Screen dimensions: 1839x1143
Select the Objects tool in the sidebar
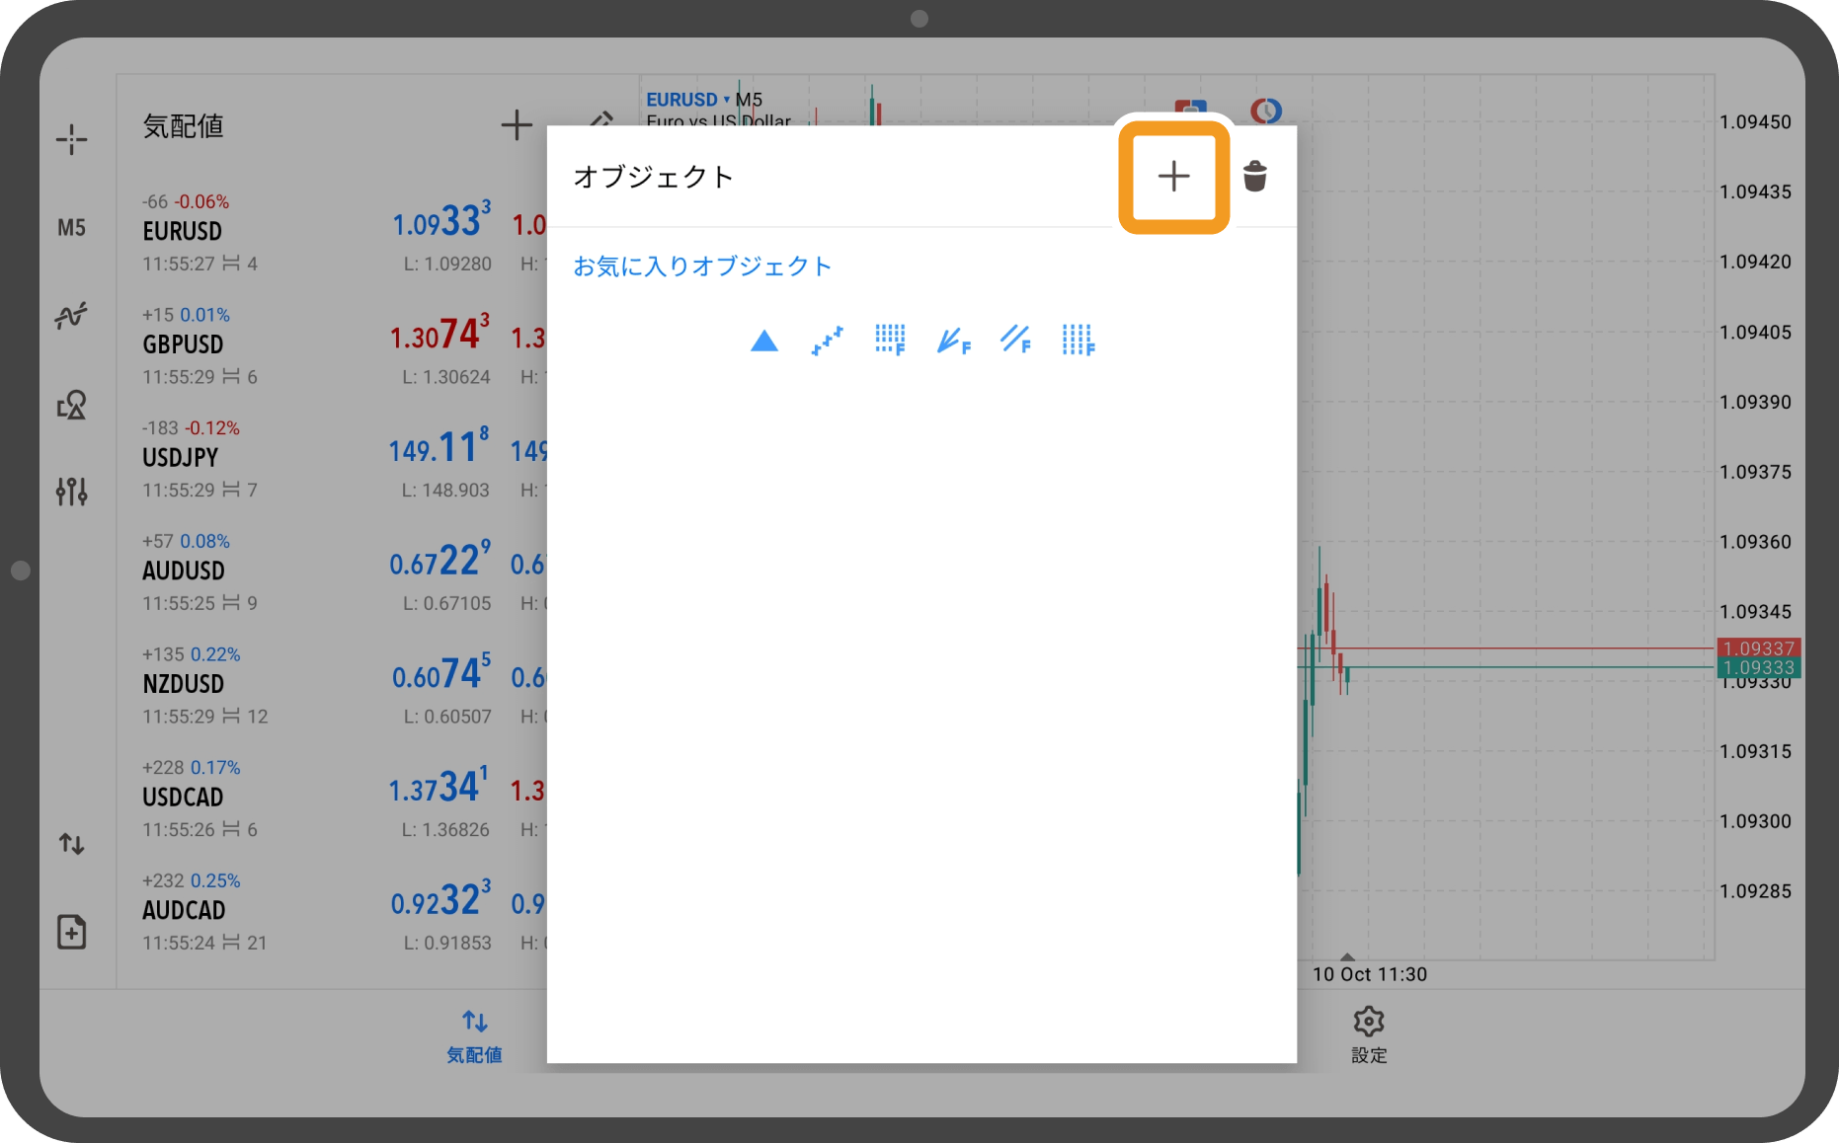(72, 405)
